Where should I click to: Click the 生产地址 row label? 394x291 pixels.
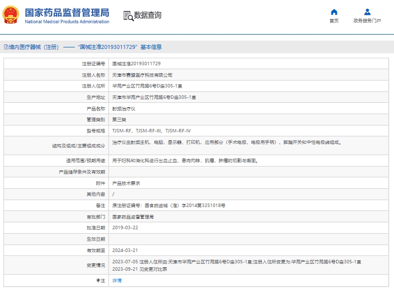(96, 97)
